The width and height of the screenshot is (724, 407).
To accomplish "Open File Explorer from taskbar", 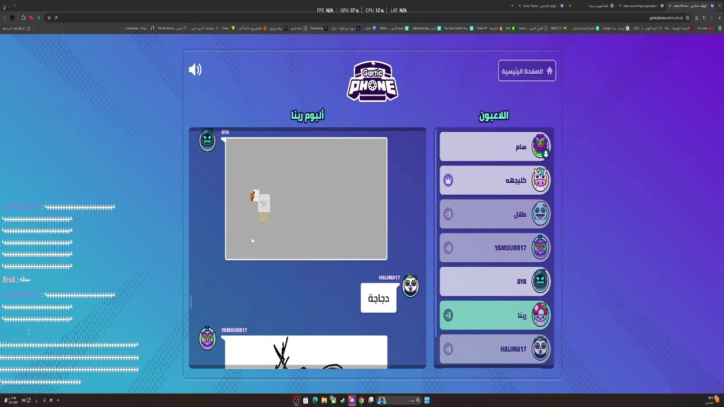I will pyautogui.click(x=324, y=400).
